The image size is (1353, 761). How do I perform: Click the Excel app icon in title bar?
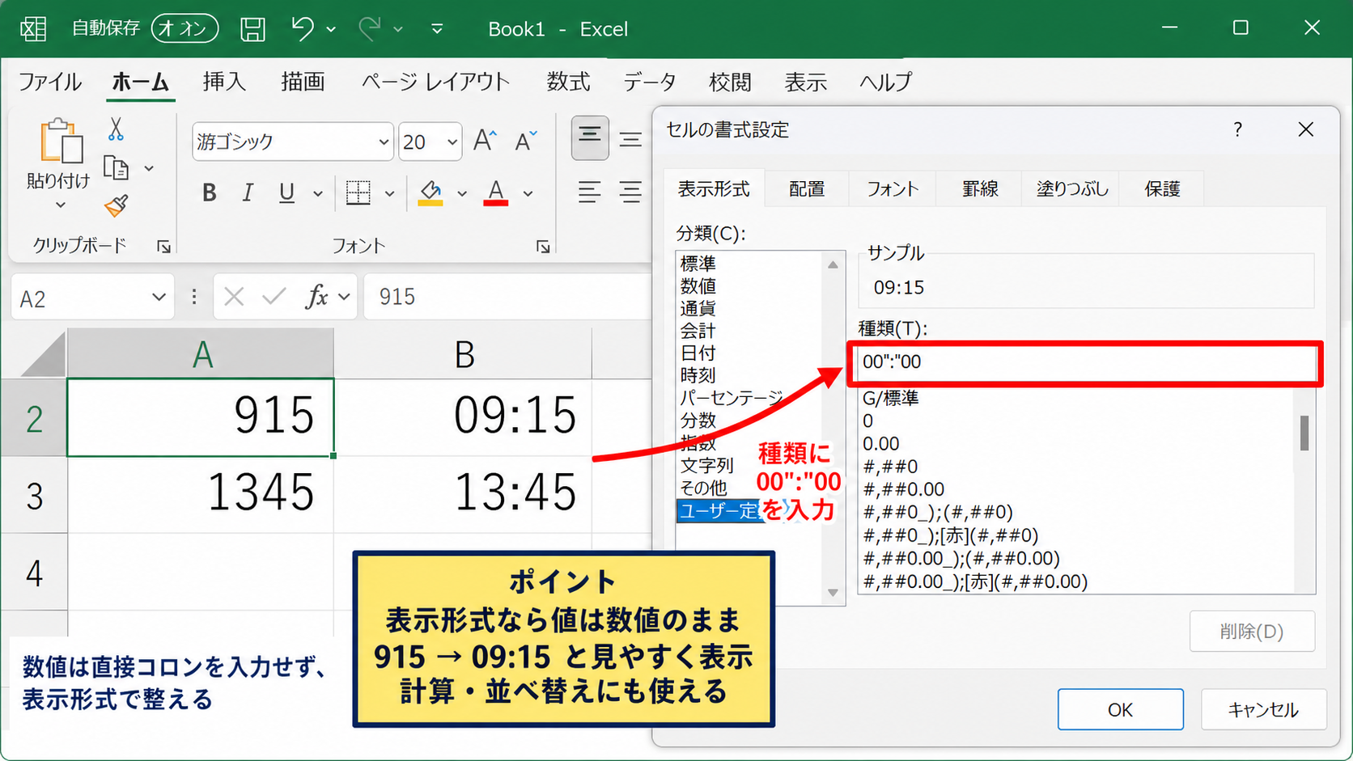(x=33, y=29)
